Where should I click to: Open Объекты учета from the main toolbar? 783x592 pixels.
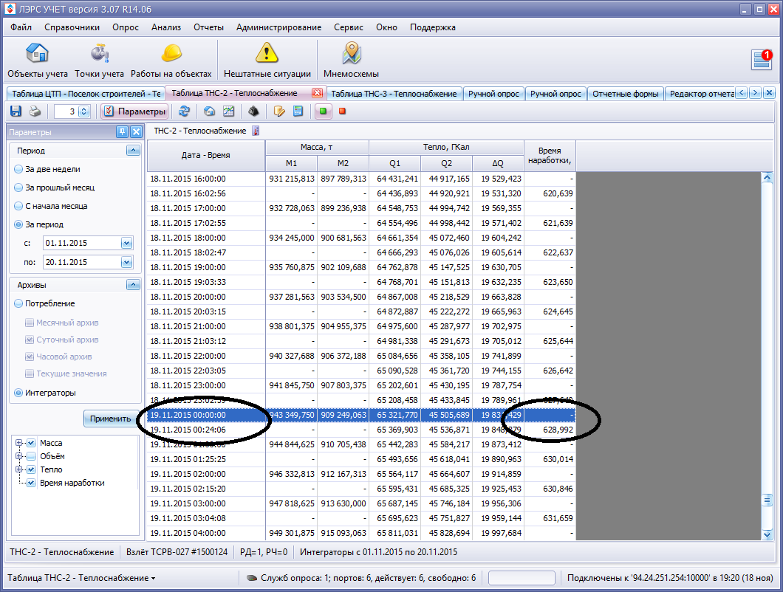click(x=38, y=61)
